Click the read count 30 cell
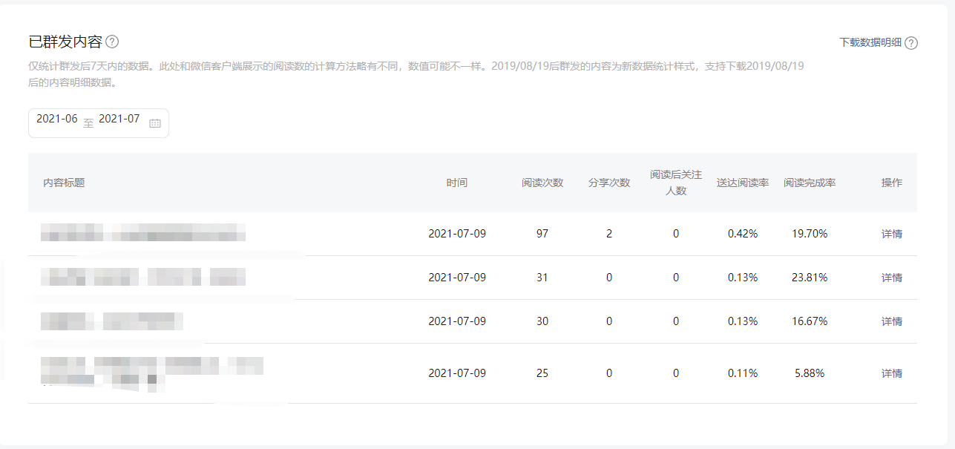 (542, 321)
